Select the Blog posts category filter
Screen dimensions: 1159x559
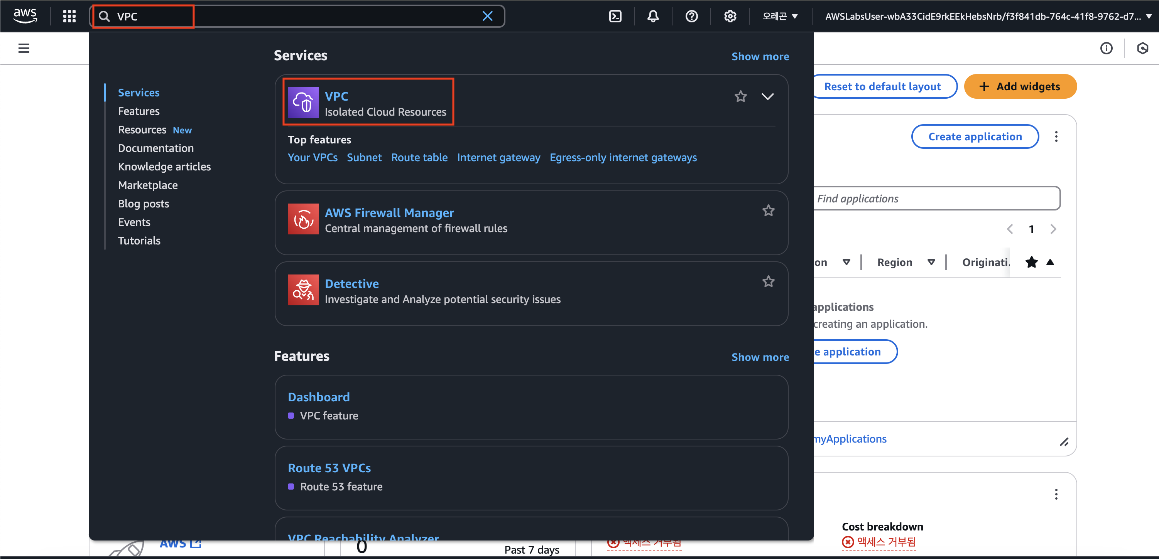[144, 204]
